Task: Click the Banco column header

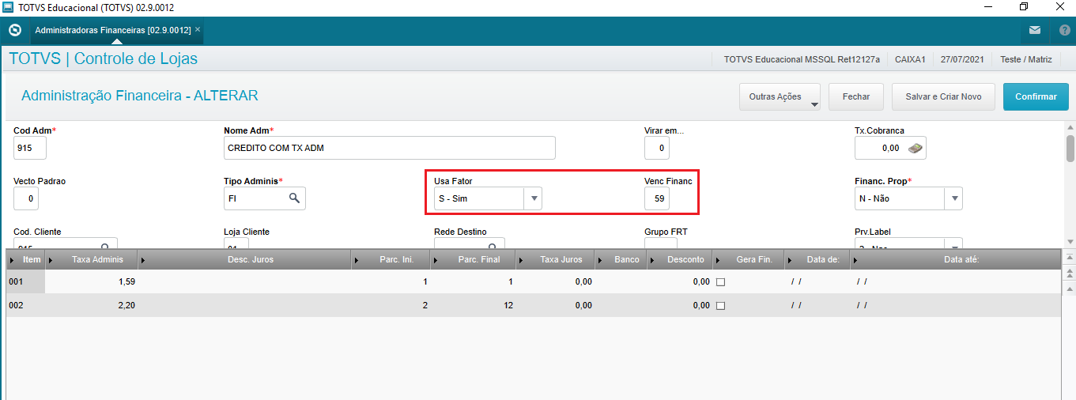Action: [621, 259]
